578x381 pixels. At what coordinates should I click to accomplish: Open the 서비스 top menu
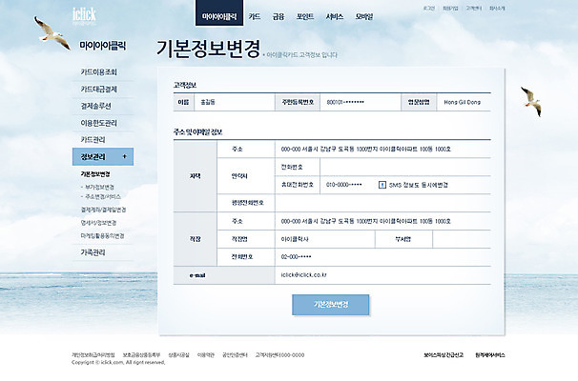click(335, 16)
